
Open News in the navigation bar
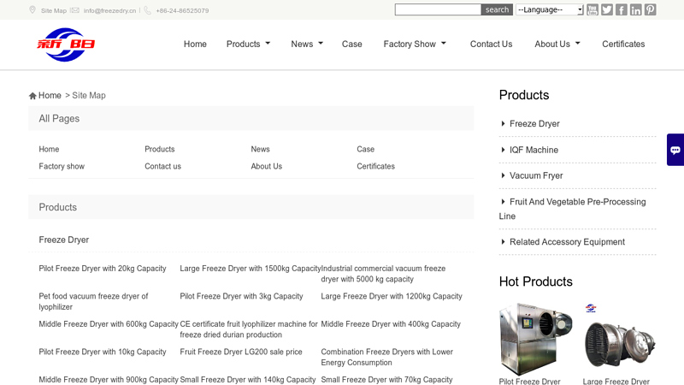(302, 44)
